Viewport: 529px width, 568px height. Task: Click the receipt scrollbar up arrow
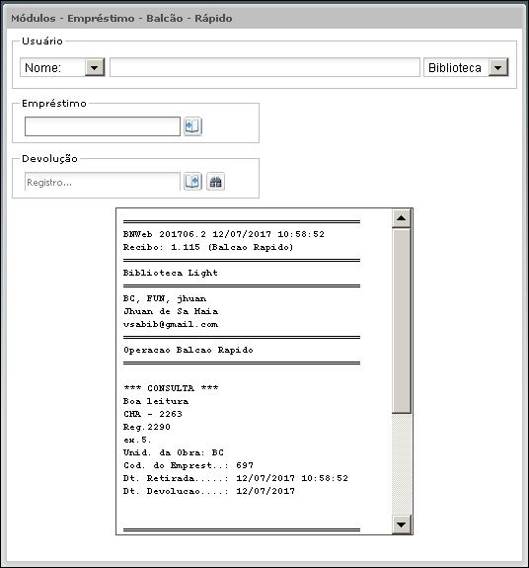402,218
